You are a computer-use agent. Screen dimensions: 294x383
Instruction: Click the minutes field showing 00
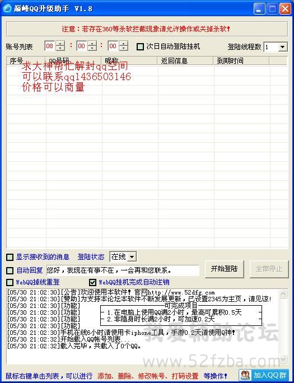(x=82, y=46)
